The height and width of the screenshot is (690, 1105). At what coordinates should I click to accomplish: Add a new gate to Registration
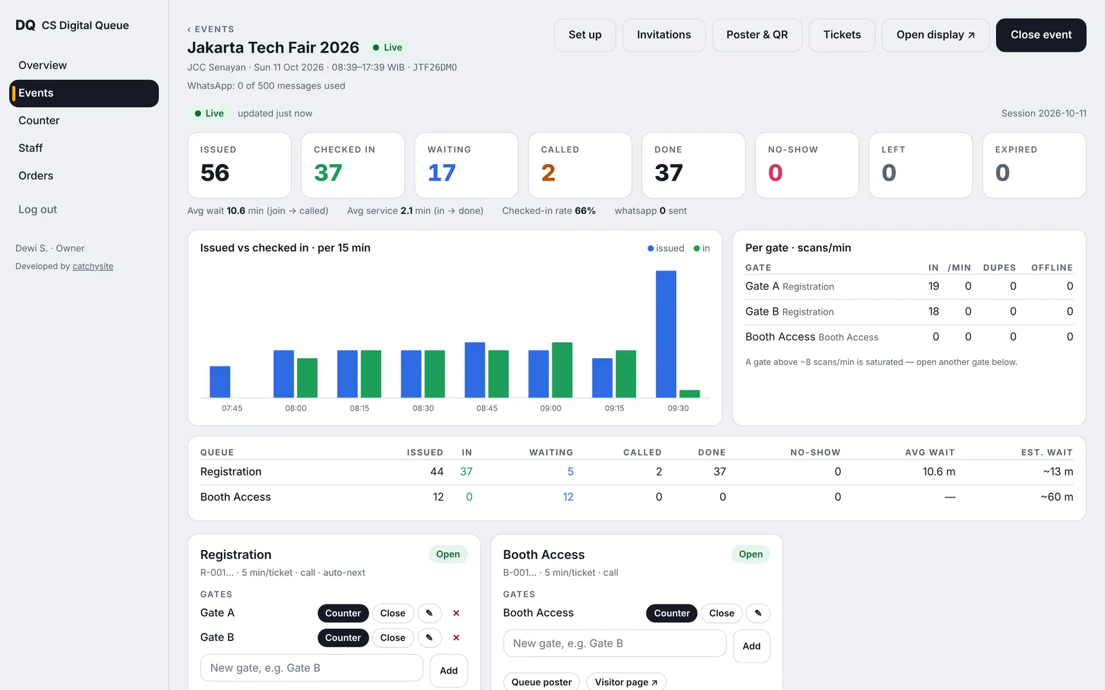pyautogui.click(x=449, y=671)
